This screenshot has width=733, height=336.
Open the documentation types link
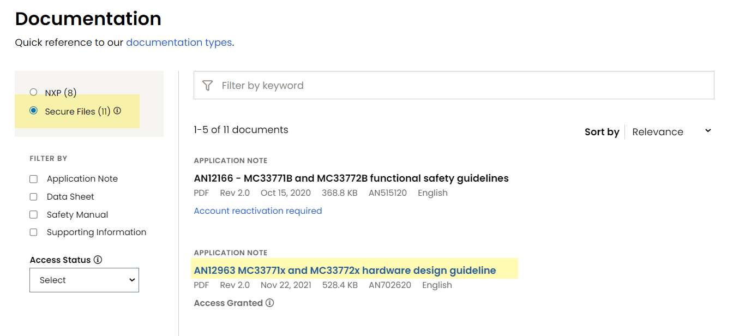179,43
